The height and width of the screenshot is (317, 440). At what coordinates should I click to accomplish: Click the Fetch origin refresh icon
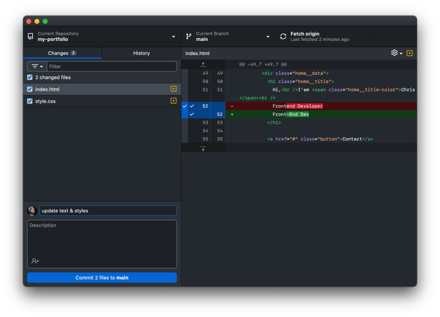click(x=283, y=37)
